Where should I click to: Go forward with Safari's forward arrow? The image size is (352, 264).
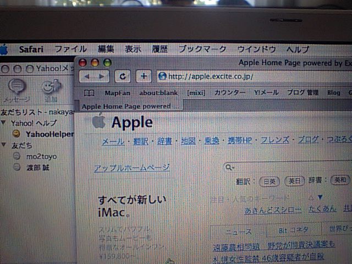pos(102,76)
